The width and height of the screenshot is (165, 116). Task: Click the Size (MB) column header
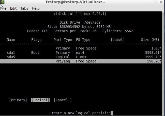150,40
